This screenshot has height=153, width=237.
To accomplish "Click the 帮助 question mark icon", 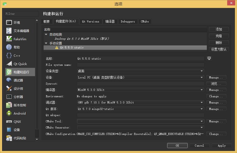I will [x=9, y=47].
